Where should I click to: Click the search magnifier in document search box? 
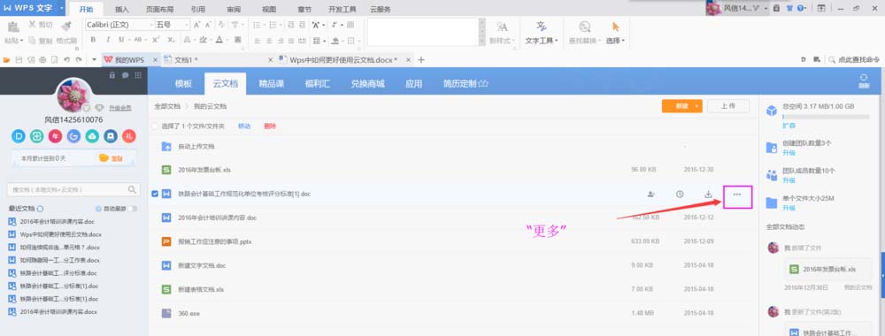(x=132, y=189)
